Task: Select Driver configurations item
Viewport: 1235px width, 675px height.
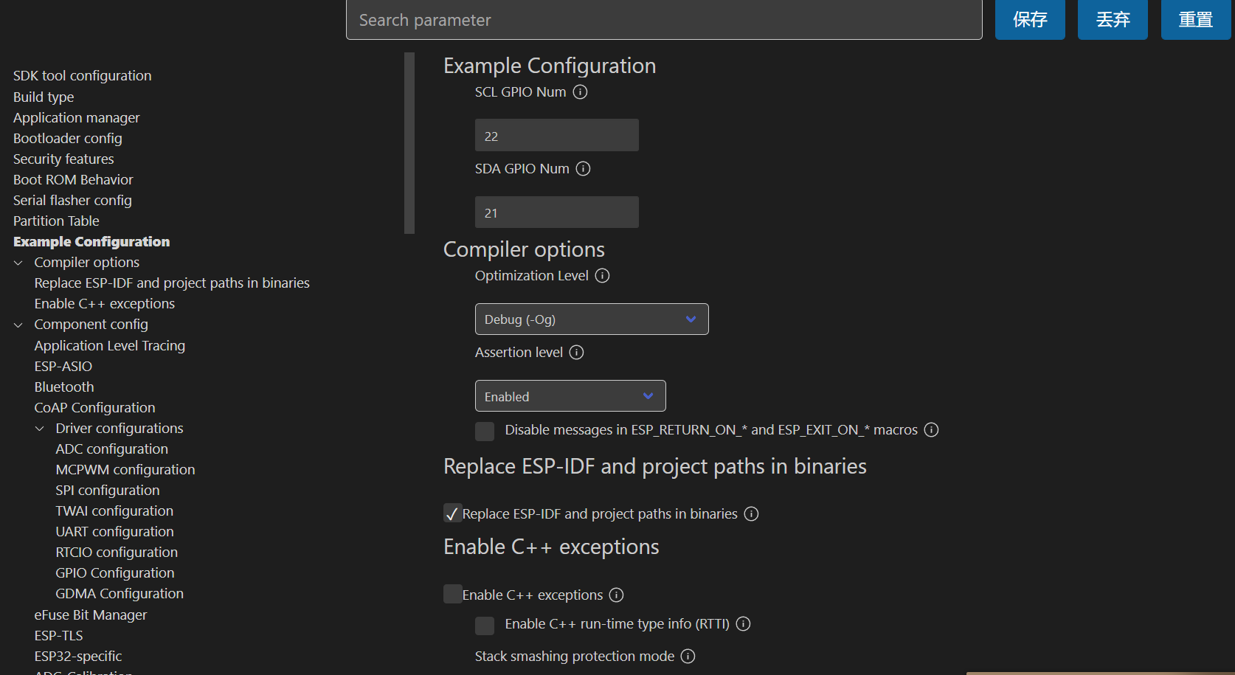Action: (x=120, y=429)
